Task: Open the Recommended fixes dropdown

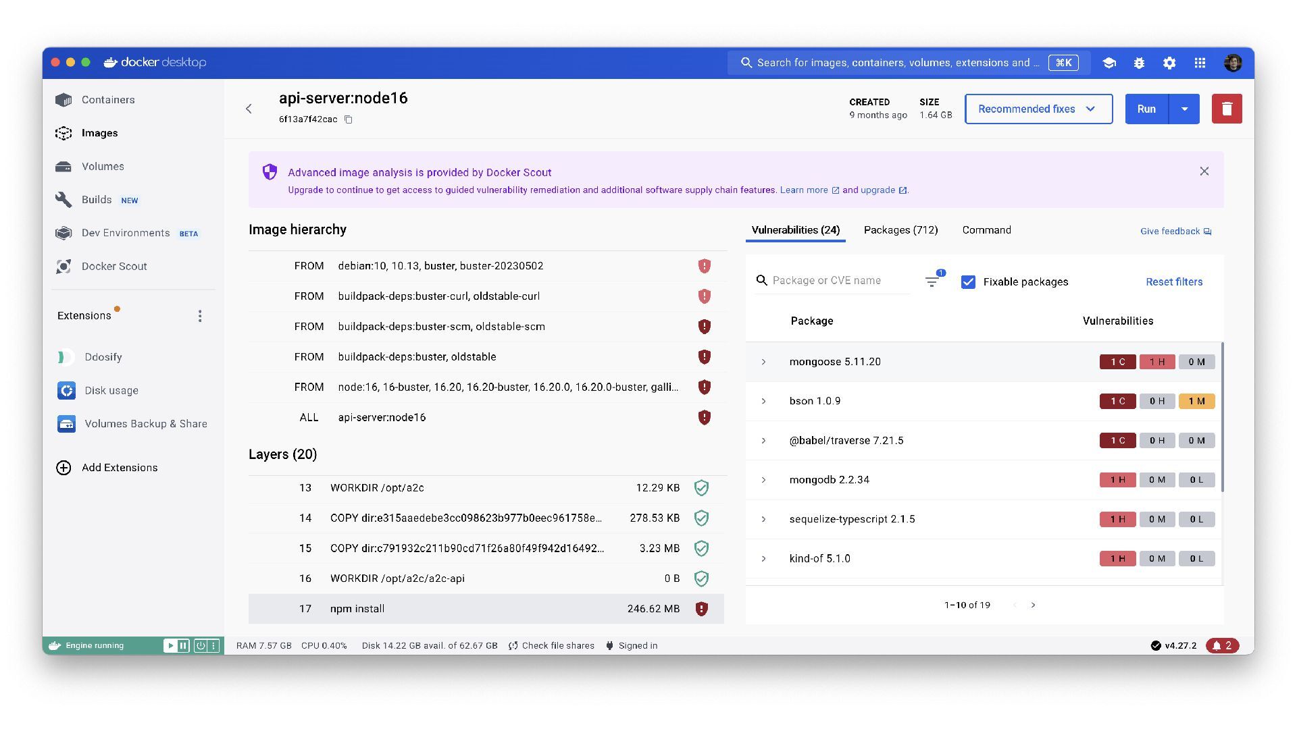Action: pos(1038,109)
